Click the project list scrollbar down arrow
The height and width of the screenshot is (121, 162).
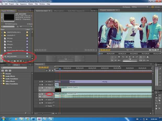coord(32,59)
